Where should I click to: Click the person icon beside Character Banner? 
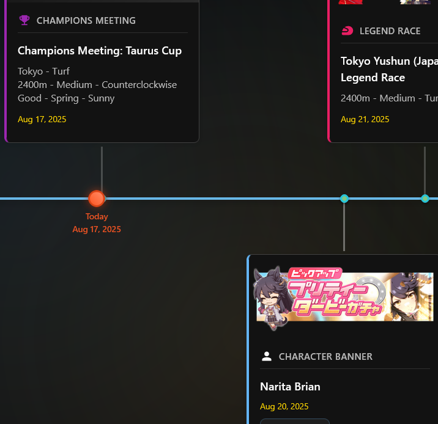(267, 356)
